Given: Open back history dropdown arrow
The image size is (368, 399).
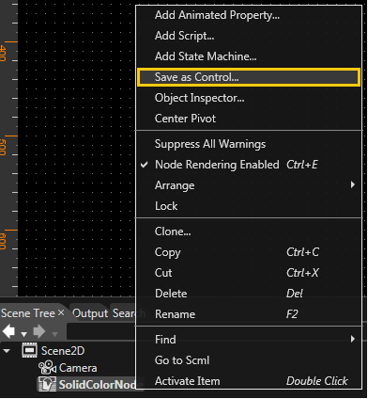Looking at the screenshot, I should click(23, 334).
